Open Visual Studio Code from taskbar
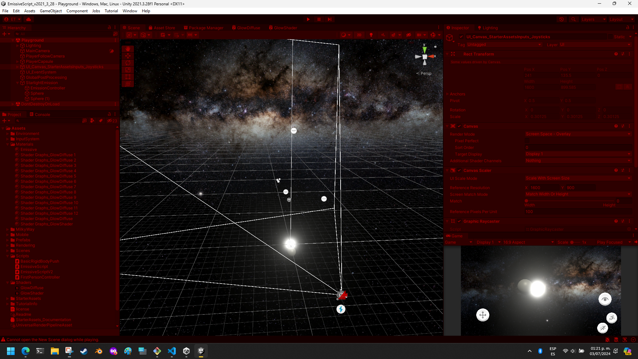Viewport: 638px width, 359px height. pos(172,351)
